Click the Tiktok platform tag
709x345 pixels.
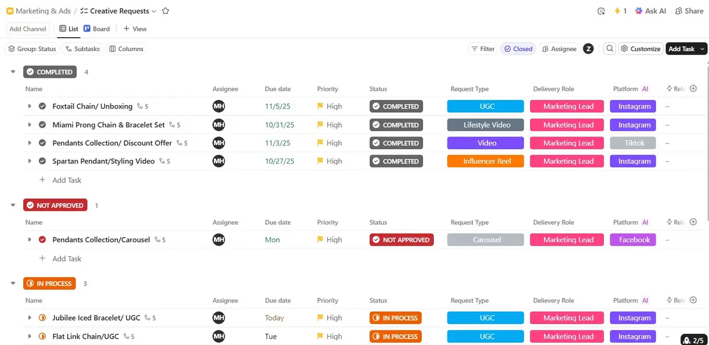click(633, 143)
